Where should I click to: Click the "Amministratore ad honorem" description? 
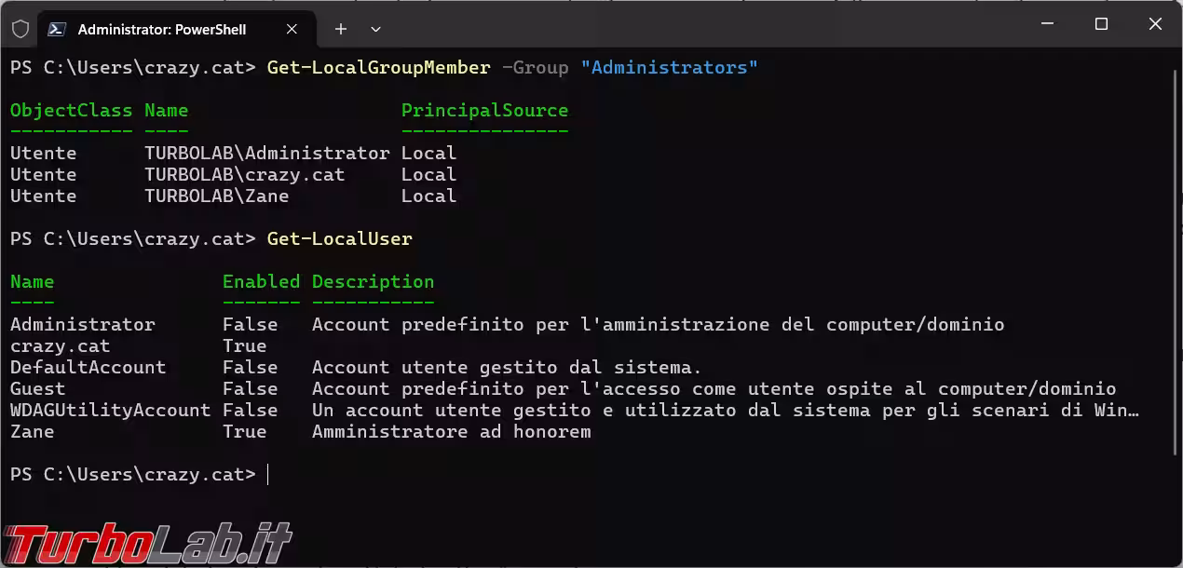(451, 432)
